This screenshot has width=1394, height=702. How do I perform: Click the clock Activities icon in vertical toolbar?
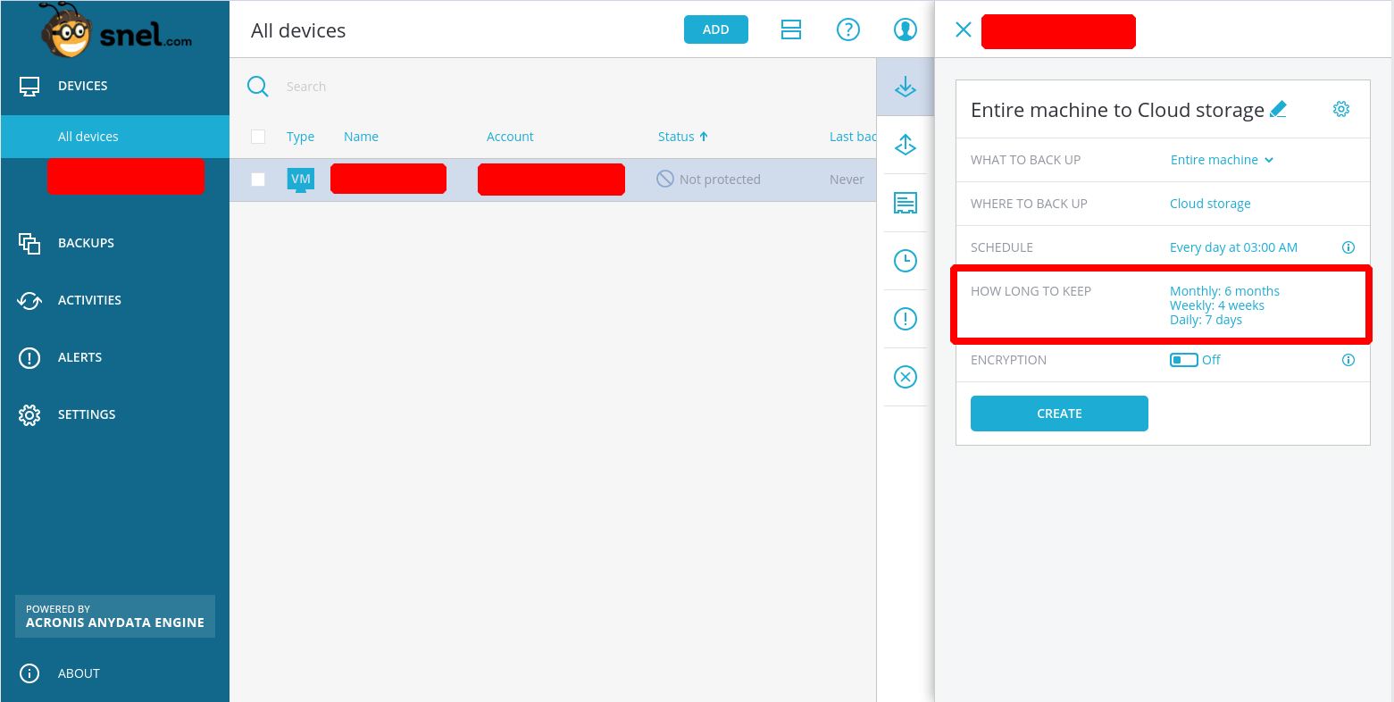point(905,261)
